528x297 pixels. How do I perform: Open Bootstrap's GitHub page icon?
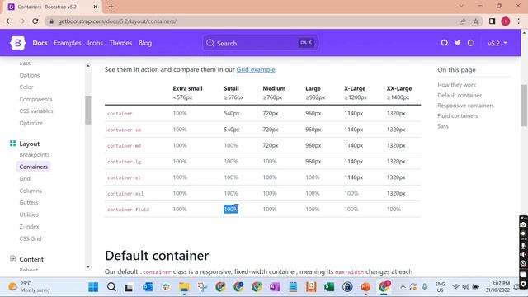click(x=444, y=43)
